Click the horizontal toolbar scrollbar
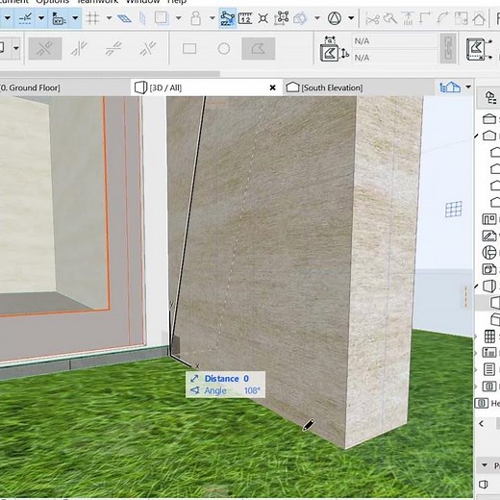Image resolution: width=500 pixels, height=500 pixels. 110,74
